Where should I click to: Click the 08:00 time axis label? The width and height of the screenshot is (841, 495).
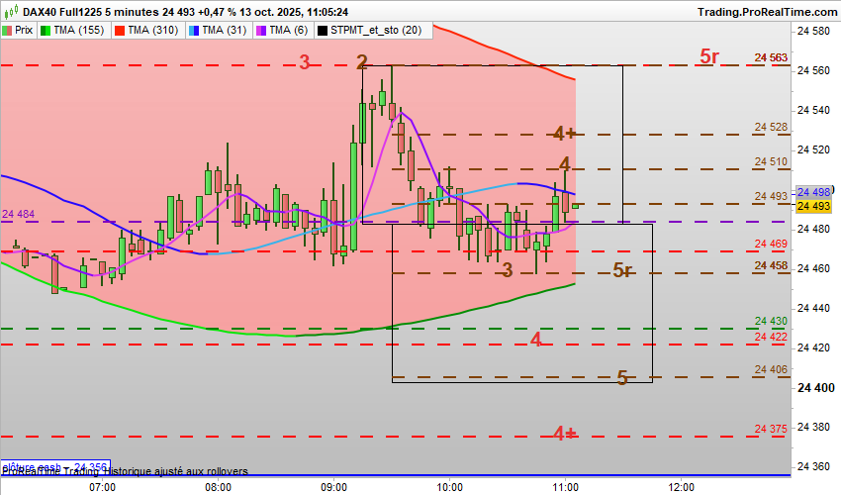point(218,487)
